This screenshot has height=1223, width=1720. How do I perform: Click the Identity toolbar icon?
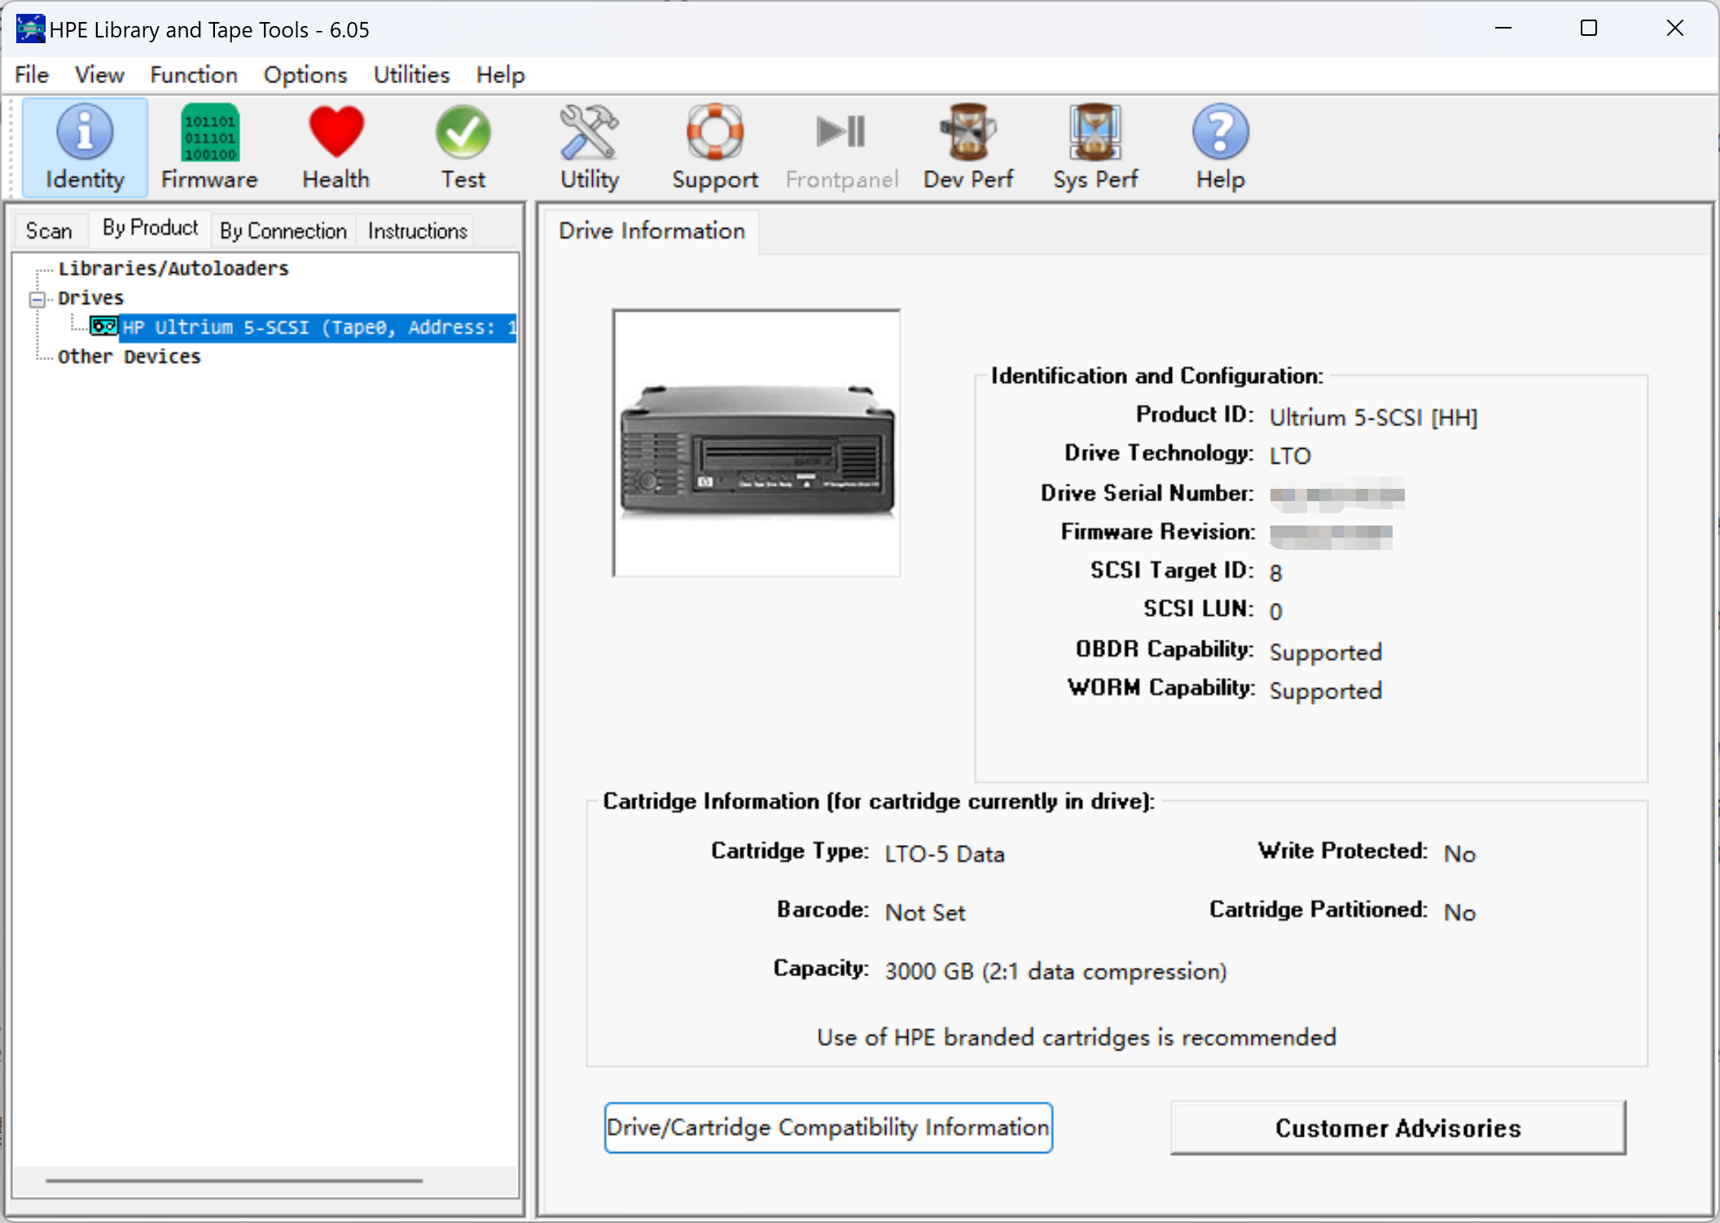click(x=85, y=147)
